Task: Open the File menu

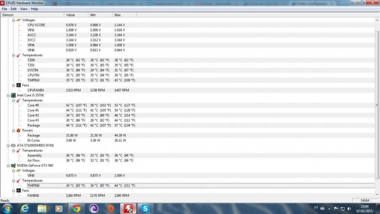Action: tap(5, 9)
